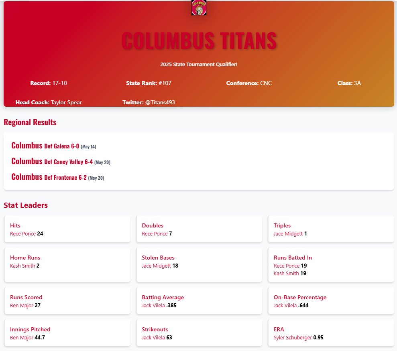This screenshot has height=351, width=397.
Task: Open the @Titans493 Twitter handle
Action: [x=160, y=102]
